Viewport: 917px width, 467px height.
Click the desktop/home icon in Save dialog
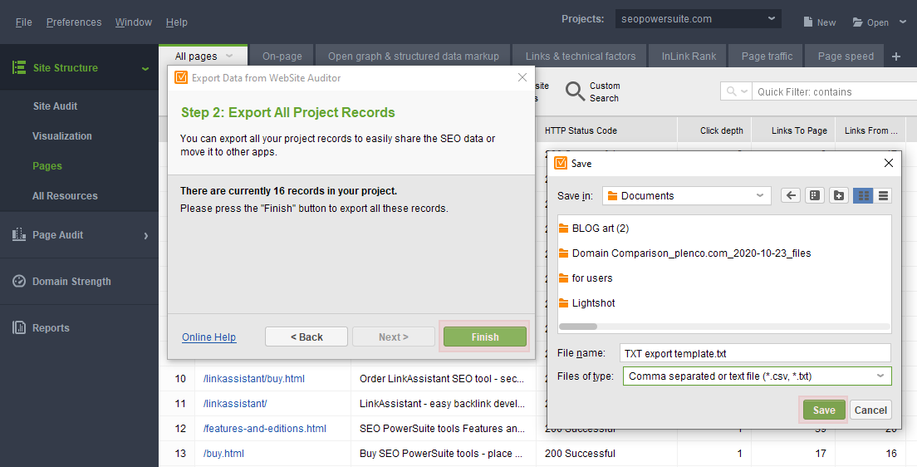pos(815,195)
